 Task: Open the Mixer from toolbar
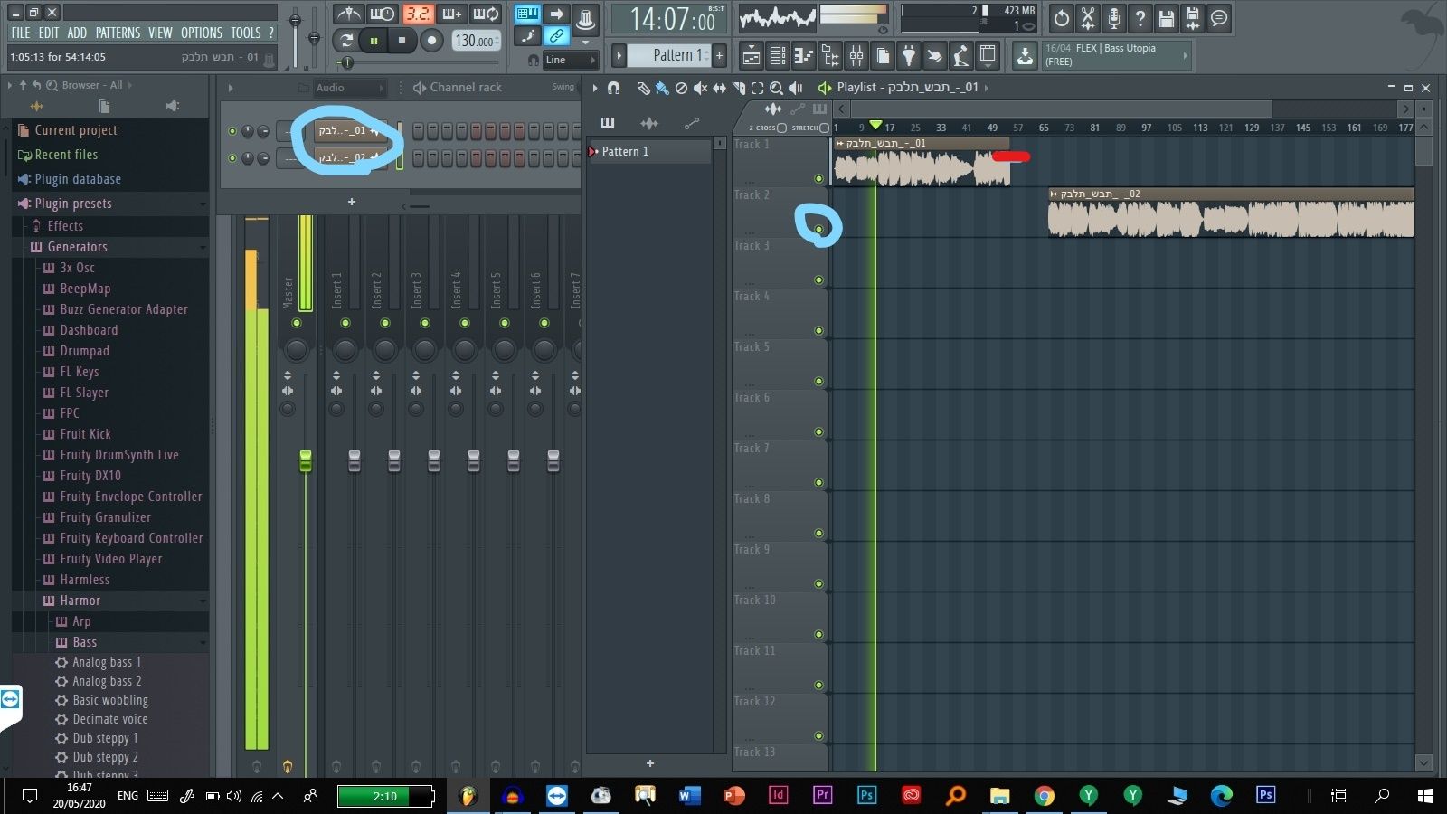(x=856, y=56)
